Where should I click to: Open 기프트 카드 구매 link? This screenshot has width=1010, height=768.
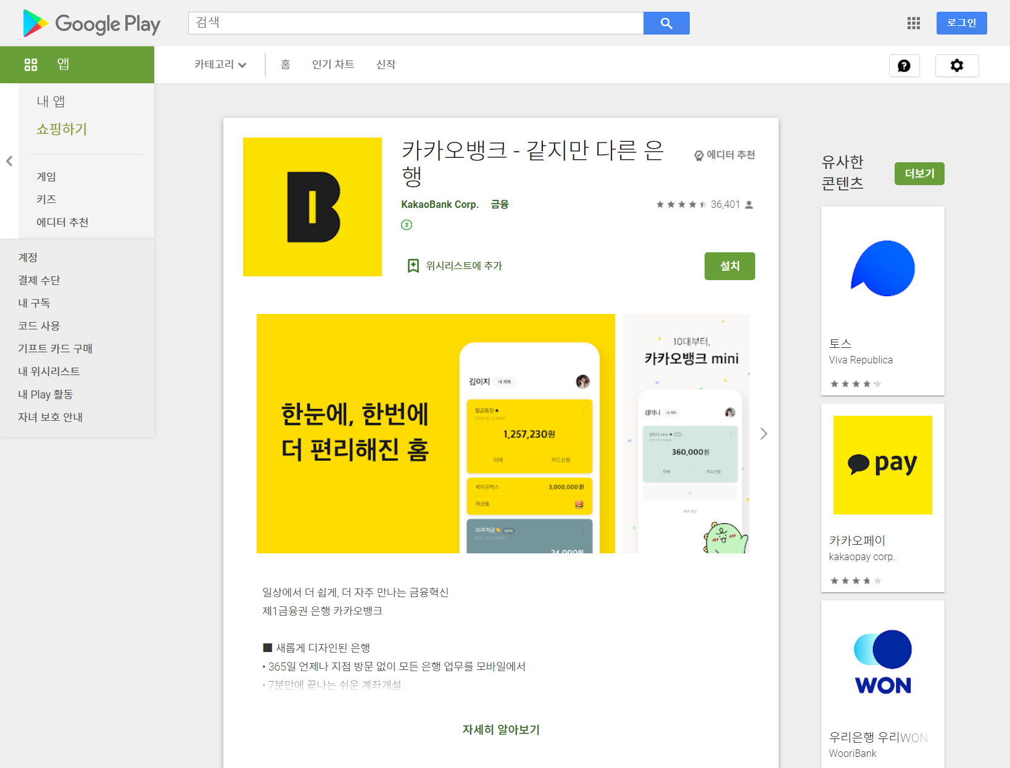click(x=55, y=349)
